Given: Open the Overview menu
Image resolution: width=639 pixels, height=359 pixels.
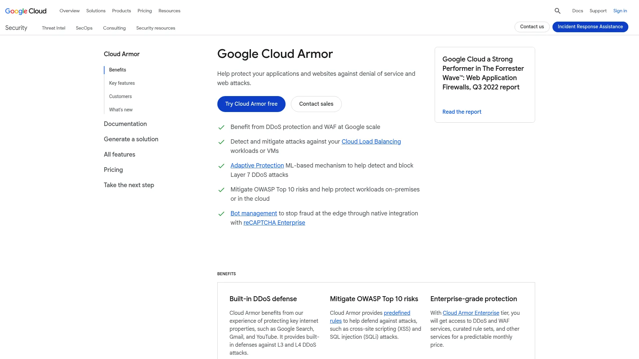Looking at the screenshot, I should (70, 11).
